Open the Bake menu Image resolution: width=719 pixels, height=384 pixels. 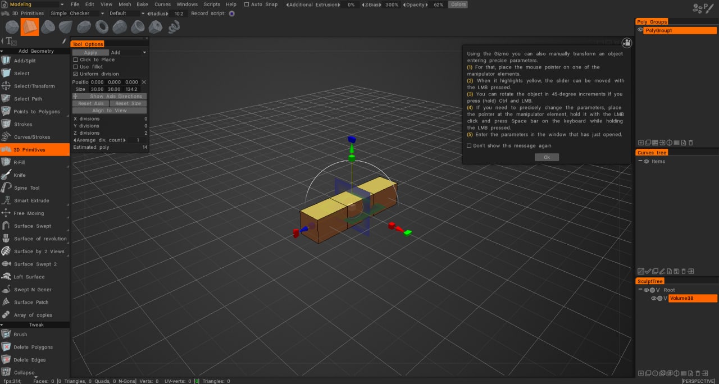coord(142,4)
